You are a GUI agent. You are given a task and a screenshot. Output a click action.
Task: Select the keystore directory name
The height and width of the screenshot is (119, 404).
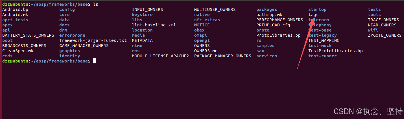point(142,15)
